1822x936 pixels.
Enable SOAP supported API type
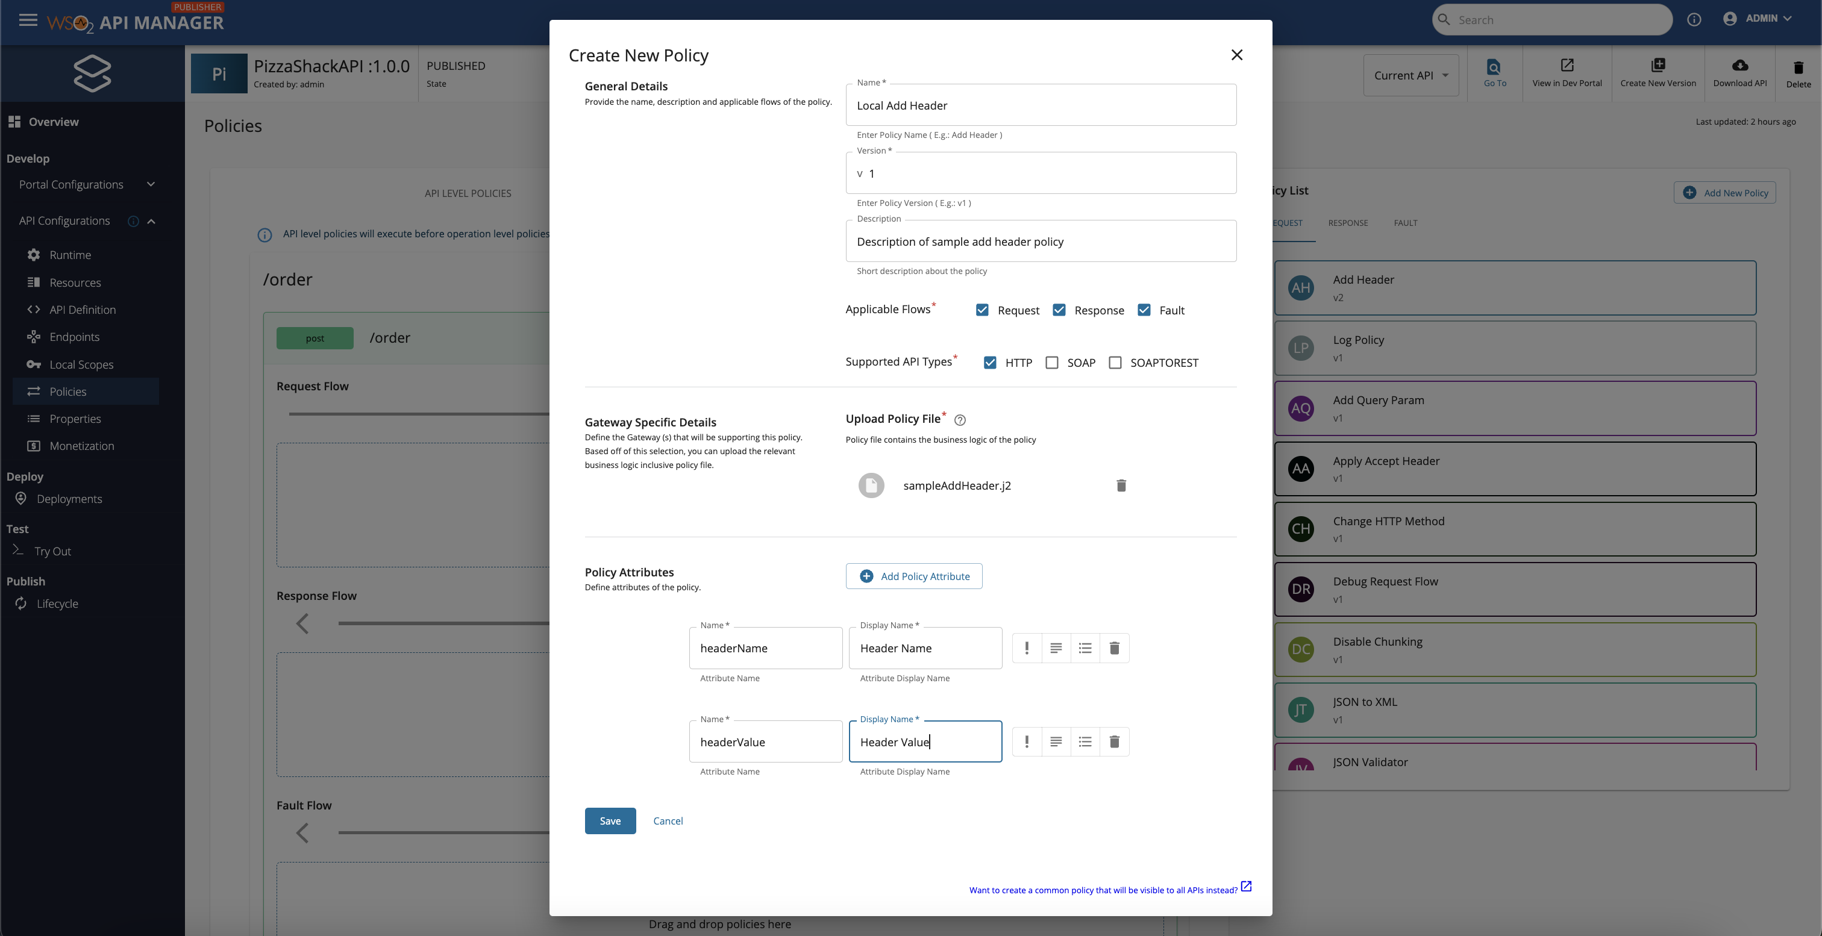coord(1052,363)
